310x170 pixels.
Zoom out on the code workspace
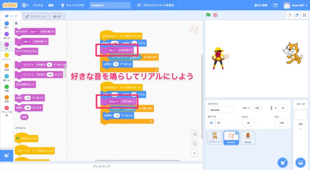[x=195, y=143]
